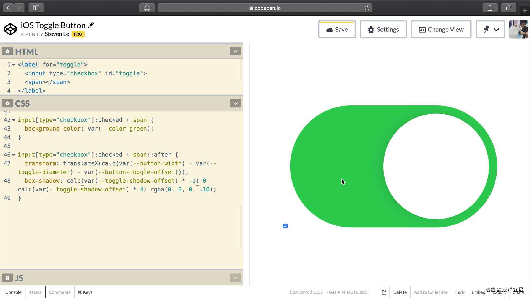
Task: Expand the CSS panel dropdown
Action: coord(235,103)
